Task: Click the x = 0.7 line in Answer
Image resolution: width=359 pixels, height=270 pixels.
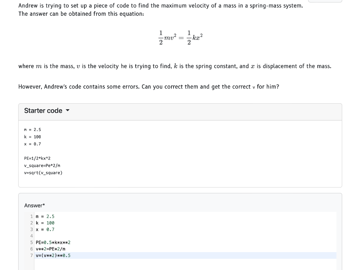Action: click(x=45, y=229)
